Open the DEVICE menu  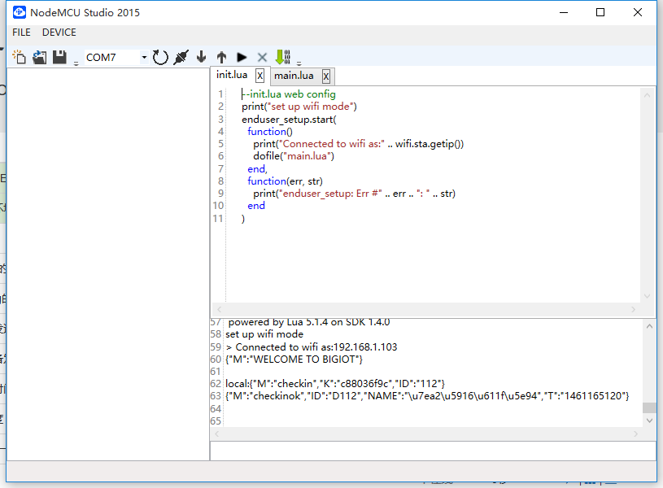59,33
